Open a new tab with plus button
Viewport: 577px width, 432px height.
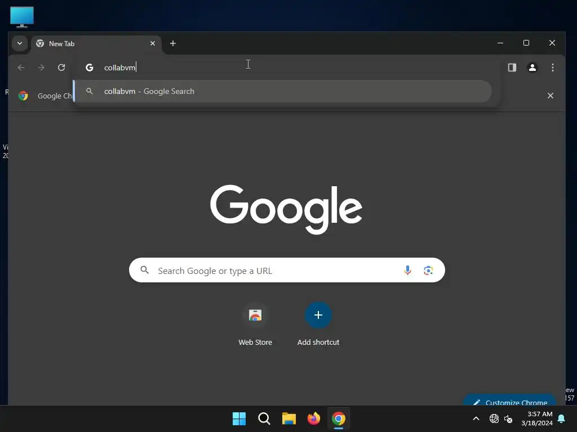(172, 43)
